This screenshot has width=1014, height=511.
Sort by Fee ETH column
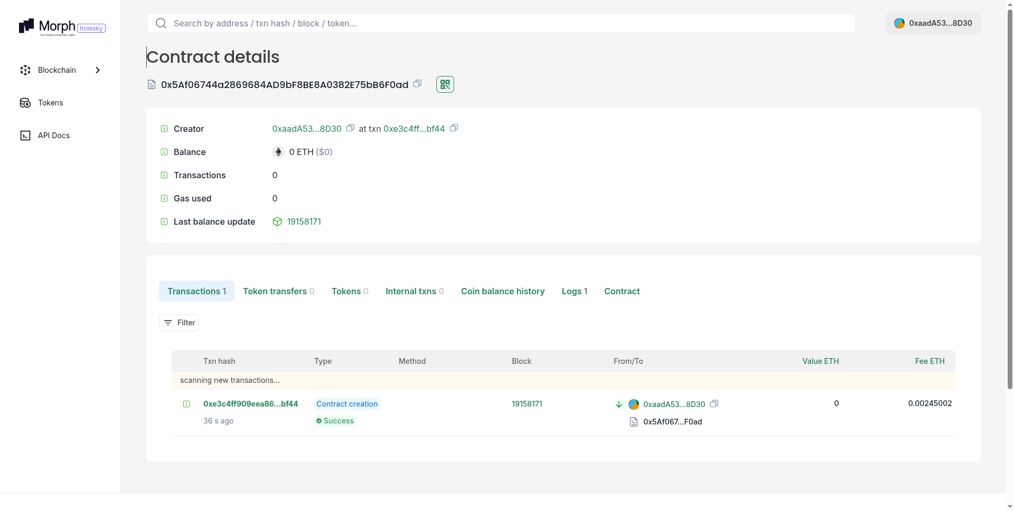(x=930, y=361)
